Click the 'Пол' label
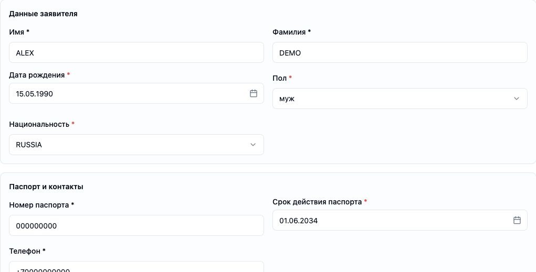Image resolution: width=536 pixels, height=272 pixels. tap(279, 78)
